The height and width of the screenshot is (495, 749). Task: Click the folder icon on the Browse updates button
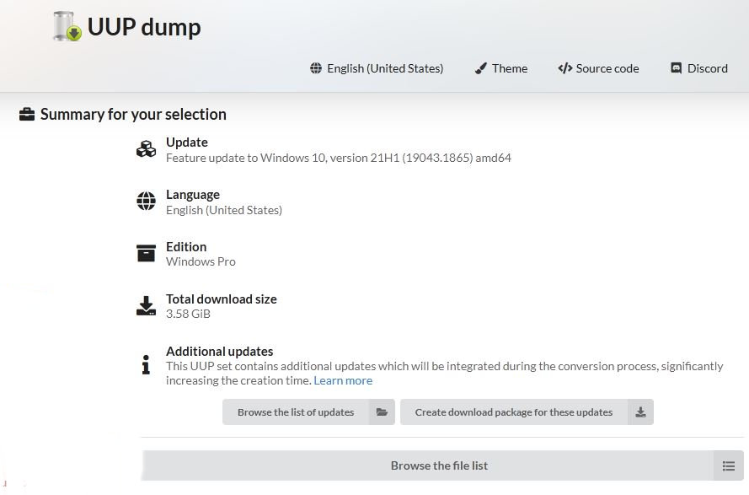382,412
